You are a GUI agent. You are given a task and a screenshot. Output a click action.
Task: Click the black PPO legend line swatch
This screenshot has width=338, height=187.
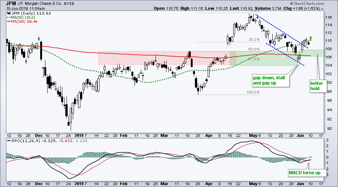click(9, 141)
